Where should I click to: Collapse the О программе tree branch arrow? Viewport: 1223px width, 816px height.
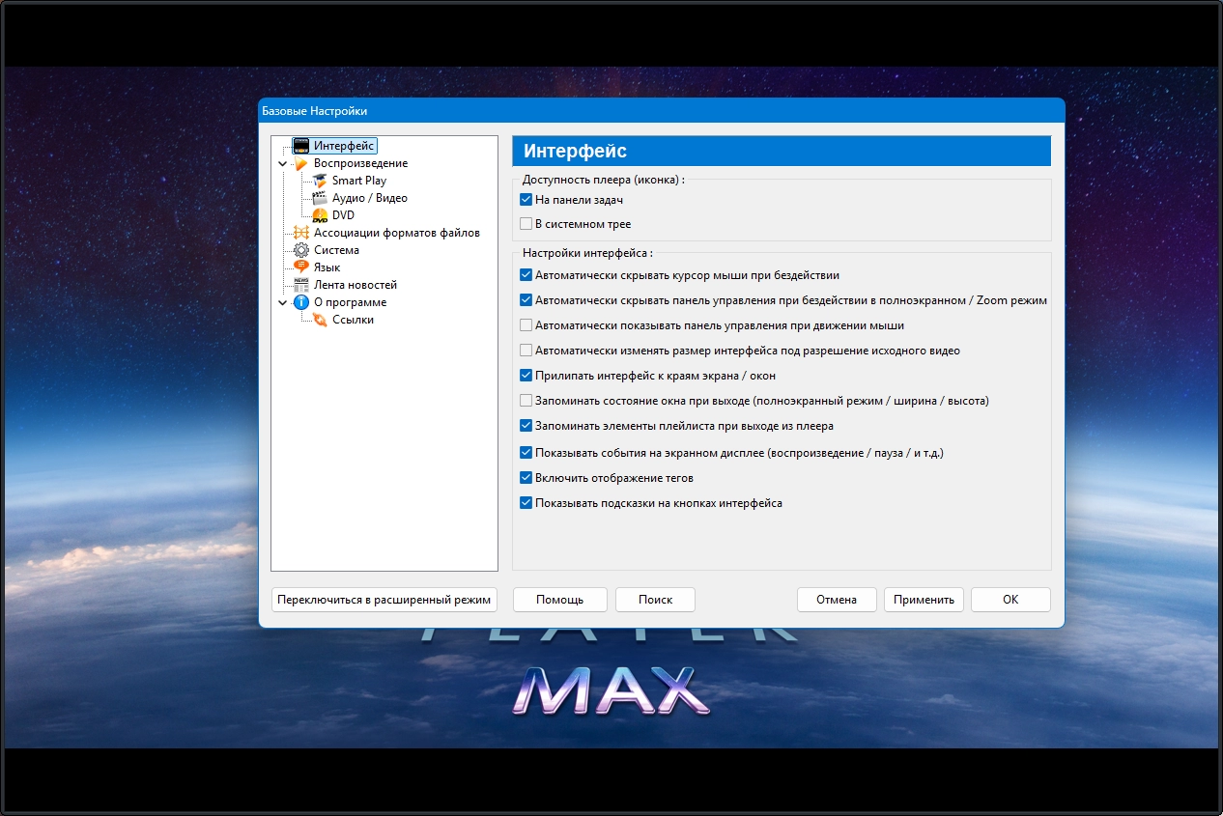282,303
